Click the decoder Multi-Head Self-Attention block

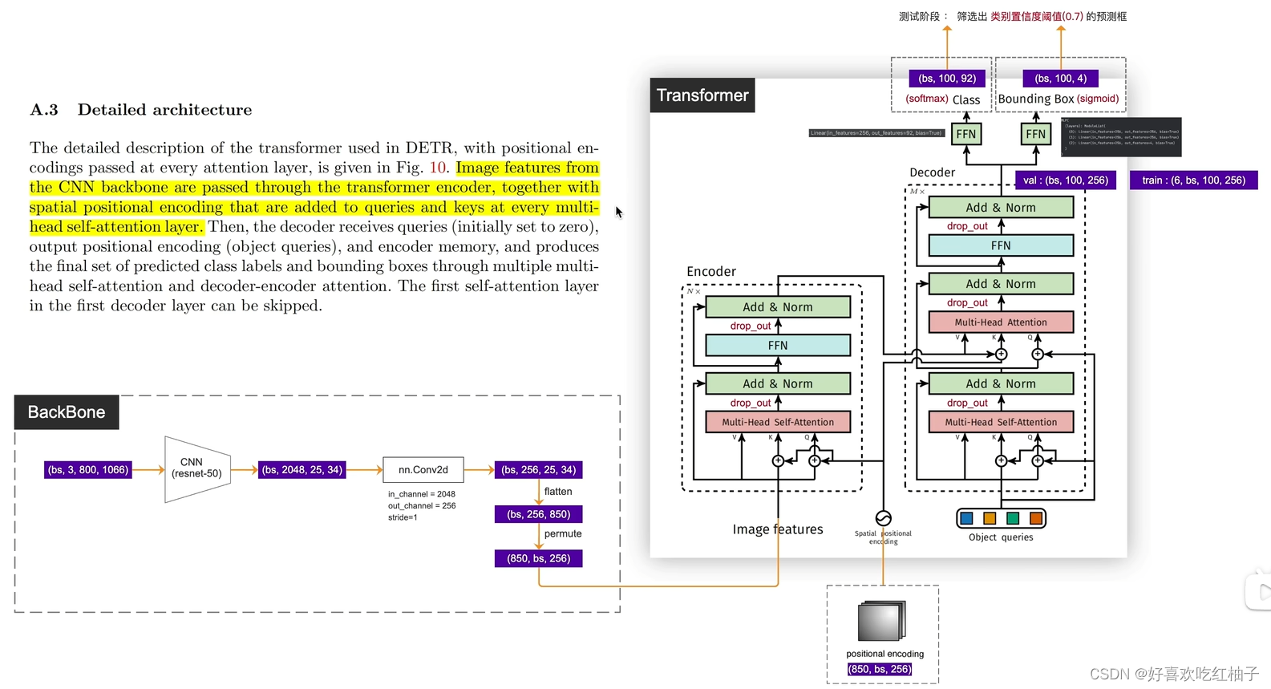[1001, 422]
